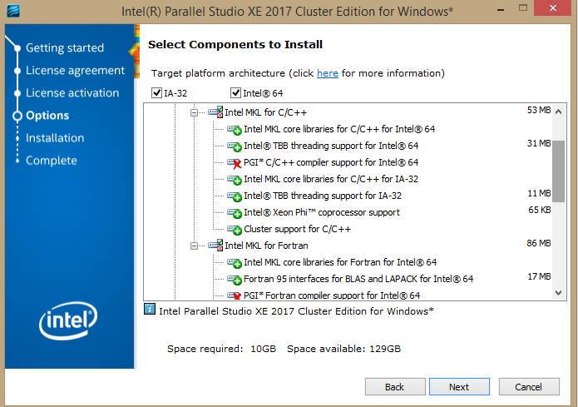The width and height of the screenshot is (578, 407).
Task: Click install icon beside Cluster support for C/C++
Action: 234,230
